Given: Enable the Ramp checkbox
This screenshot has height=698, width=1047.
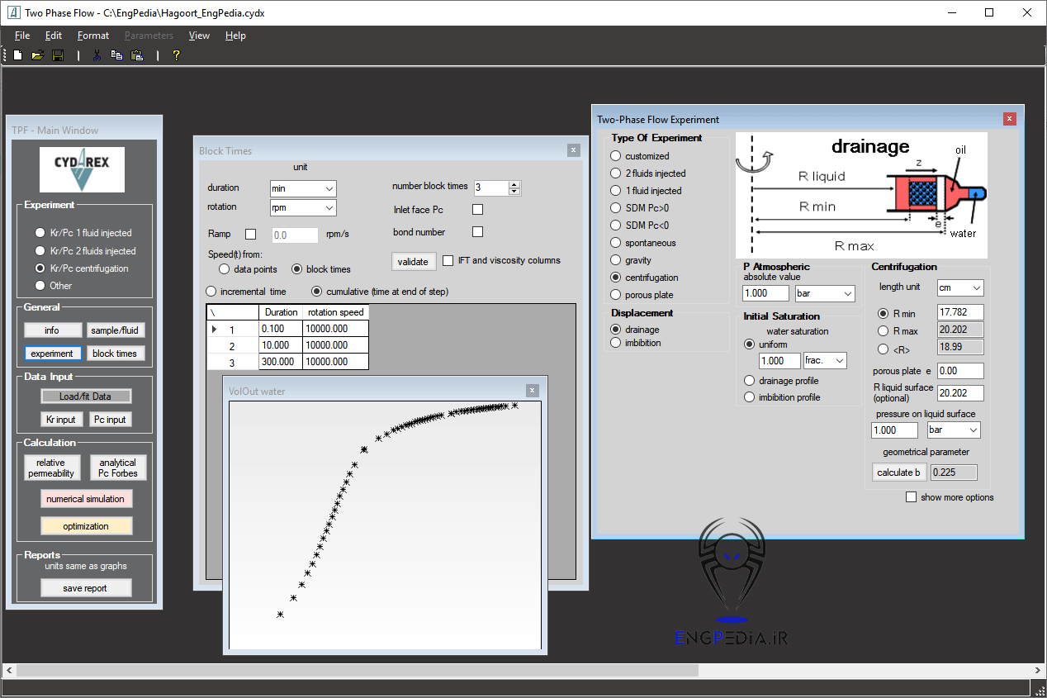Looking at the screenshot, I should pyautogui.click(x=251, y=235).
